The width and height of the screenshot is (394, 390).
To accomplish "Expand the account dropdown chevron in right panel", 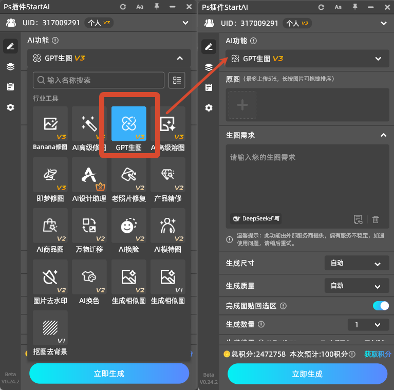I will [384, 23].
